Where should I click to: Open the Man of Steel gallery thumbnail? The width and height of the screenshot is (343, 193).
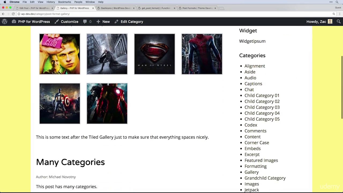click(x=154, y=54)
